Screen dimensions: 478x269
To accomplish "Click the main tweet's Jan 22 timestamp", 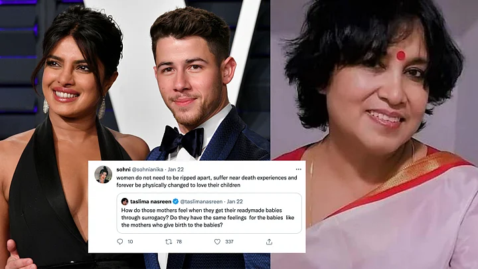I will (x=175, y=169).
